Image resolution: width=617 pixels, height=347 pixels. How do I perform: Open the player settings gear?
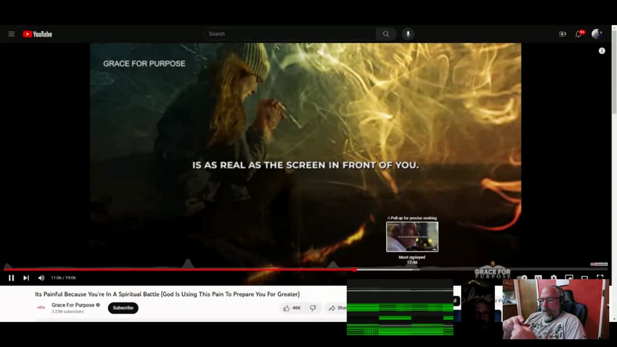click(x=554, y=278)
